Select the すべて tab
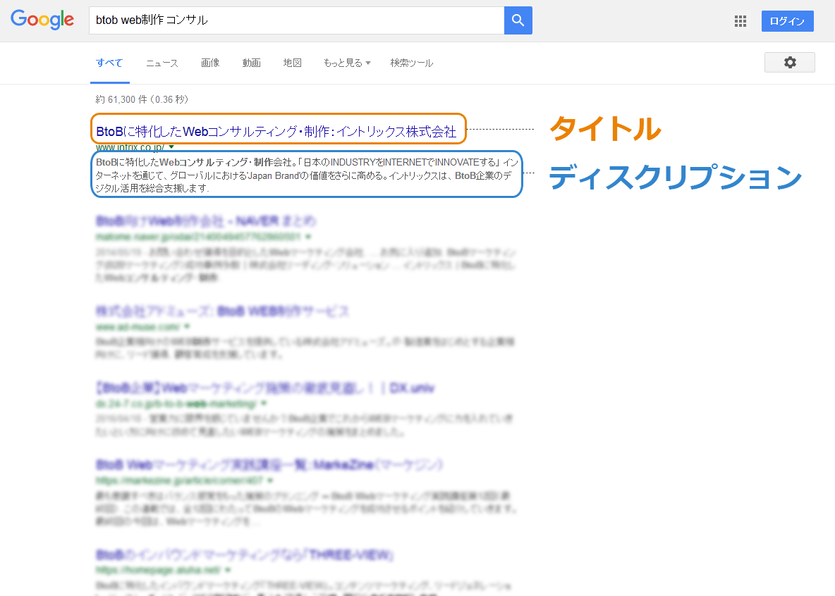 pyautogui.click(x=110, y=63)
